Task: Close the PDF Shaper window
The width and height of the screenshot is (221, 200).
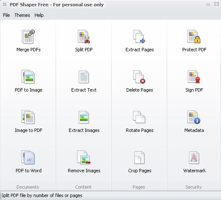Action: point(216,4)
